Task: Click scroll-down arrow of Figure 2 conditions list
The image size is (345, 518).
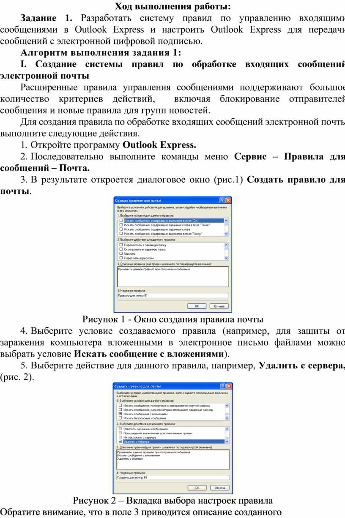Action: (227, 418)
